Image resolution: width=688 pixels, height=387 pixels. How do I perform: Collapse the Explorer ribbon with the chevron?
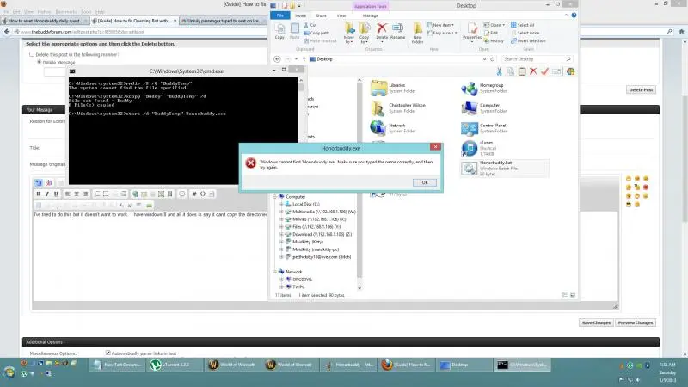point(566,15)
